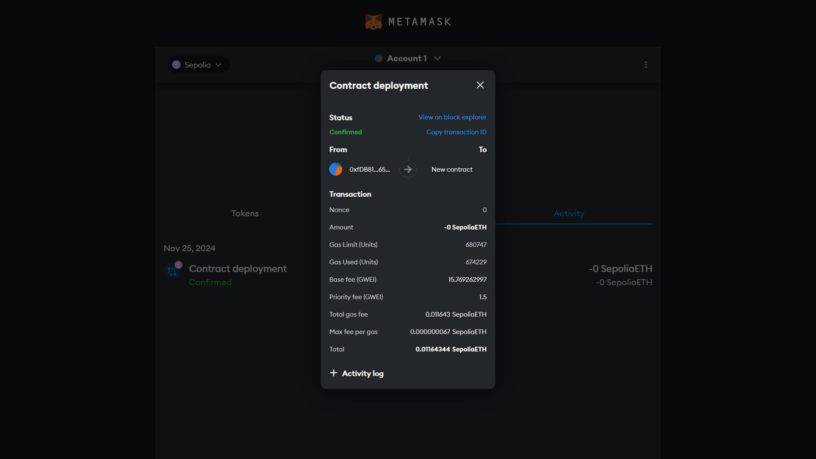The width and height of the screenshot is (816, 459).
Task: Click the Sepolia dropdown chevron
Action: (x=218, y=65)
